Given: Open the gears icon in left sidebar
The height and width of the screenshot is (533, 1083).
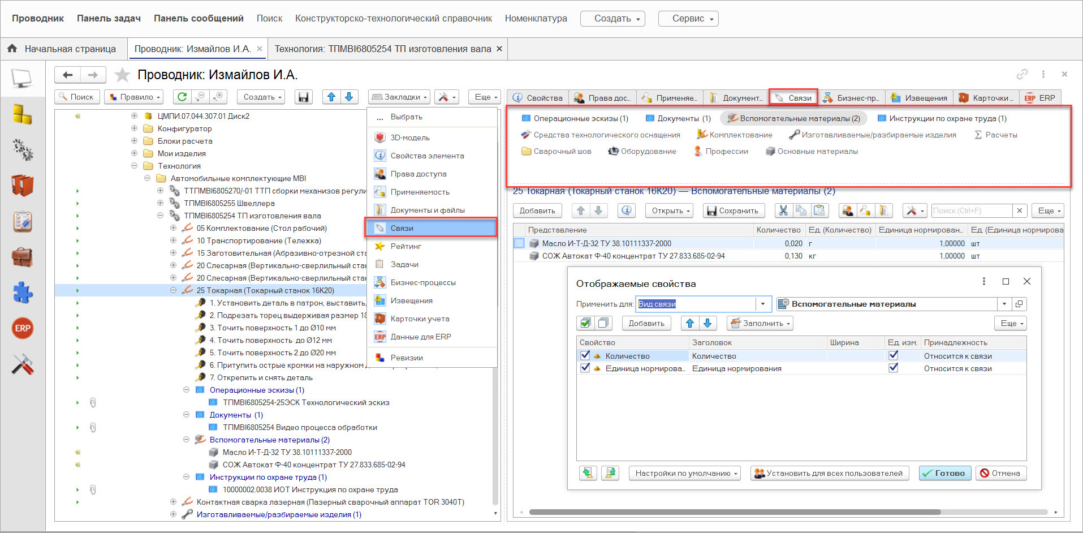Looking at the screenshot, I should pyautogui.click(x=22, y=150).
